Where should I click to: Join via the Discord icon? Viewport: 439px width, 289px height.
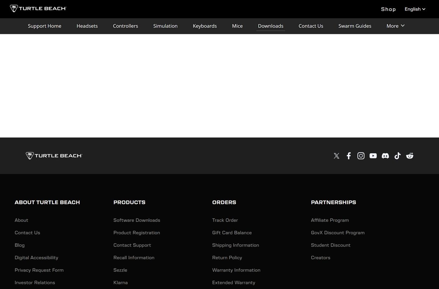[385, 156]
